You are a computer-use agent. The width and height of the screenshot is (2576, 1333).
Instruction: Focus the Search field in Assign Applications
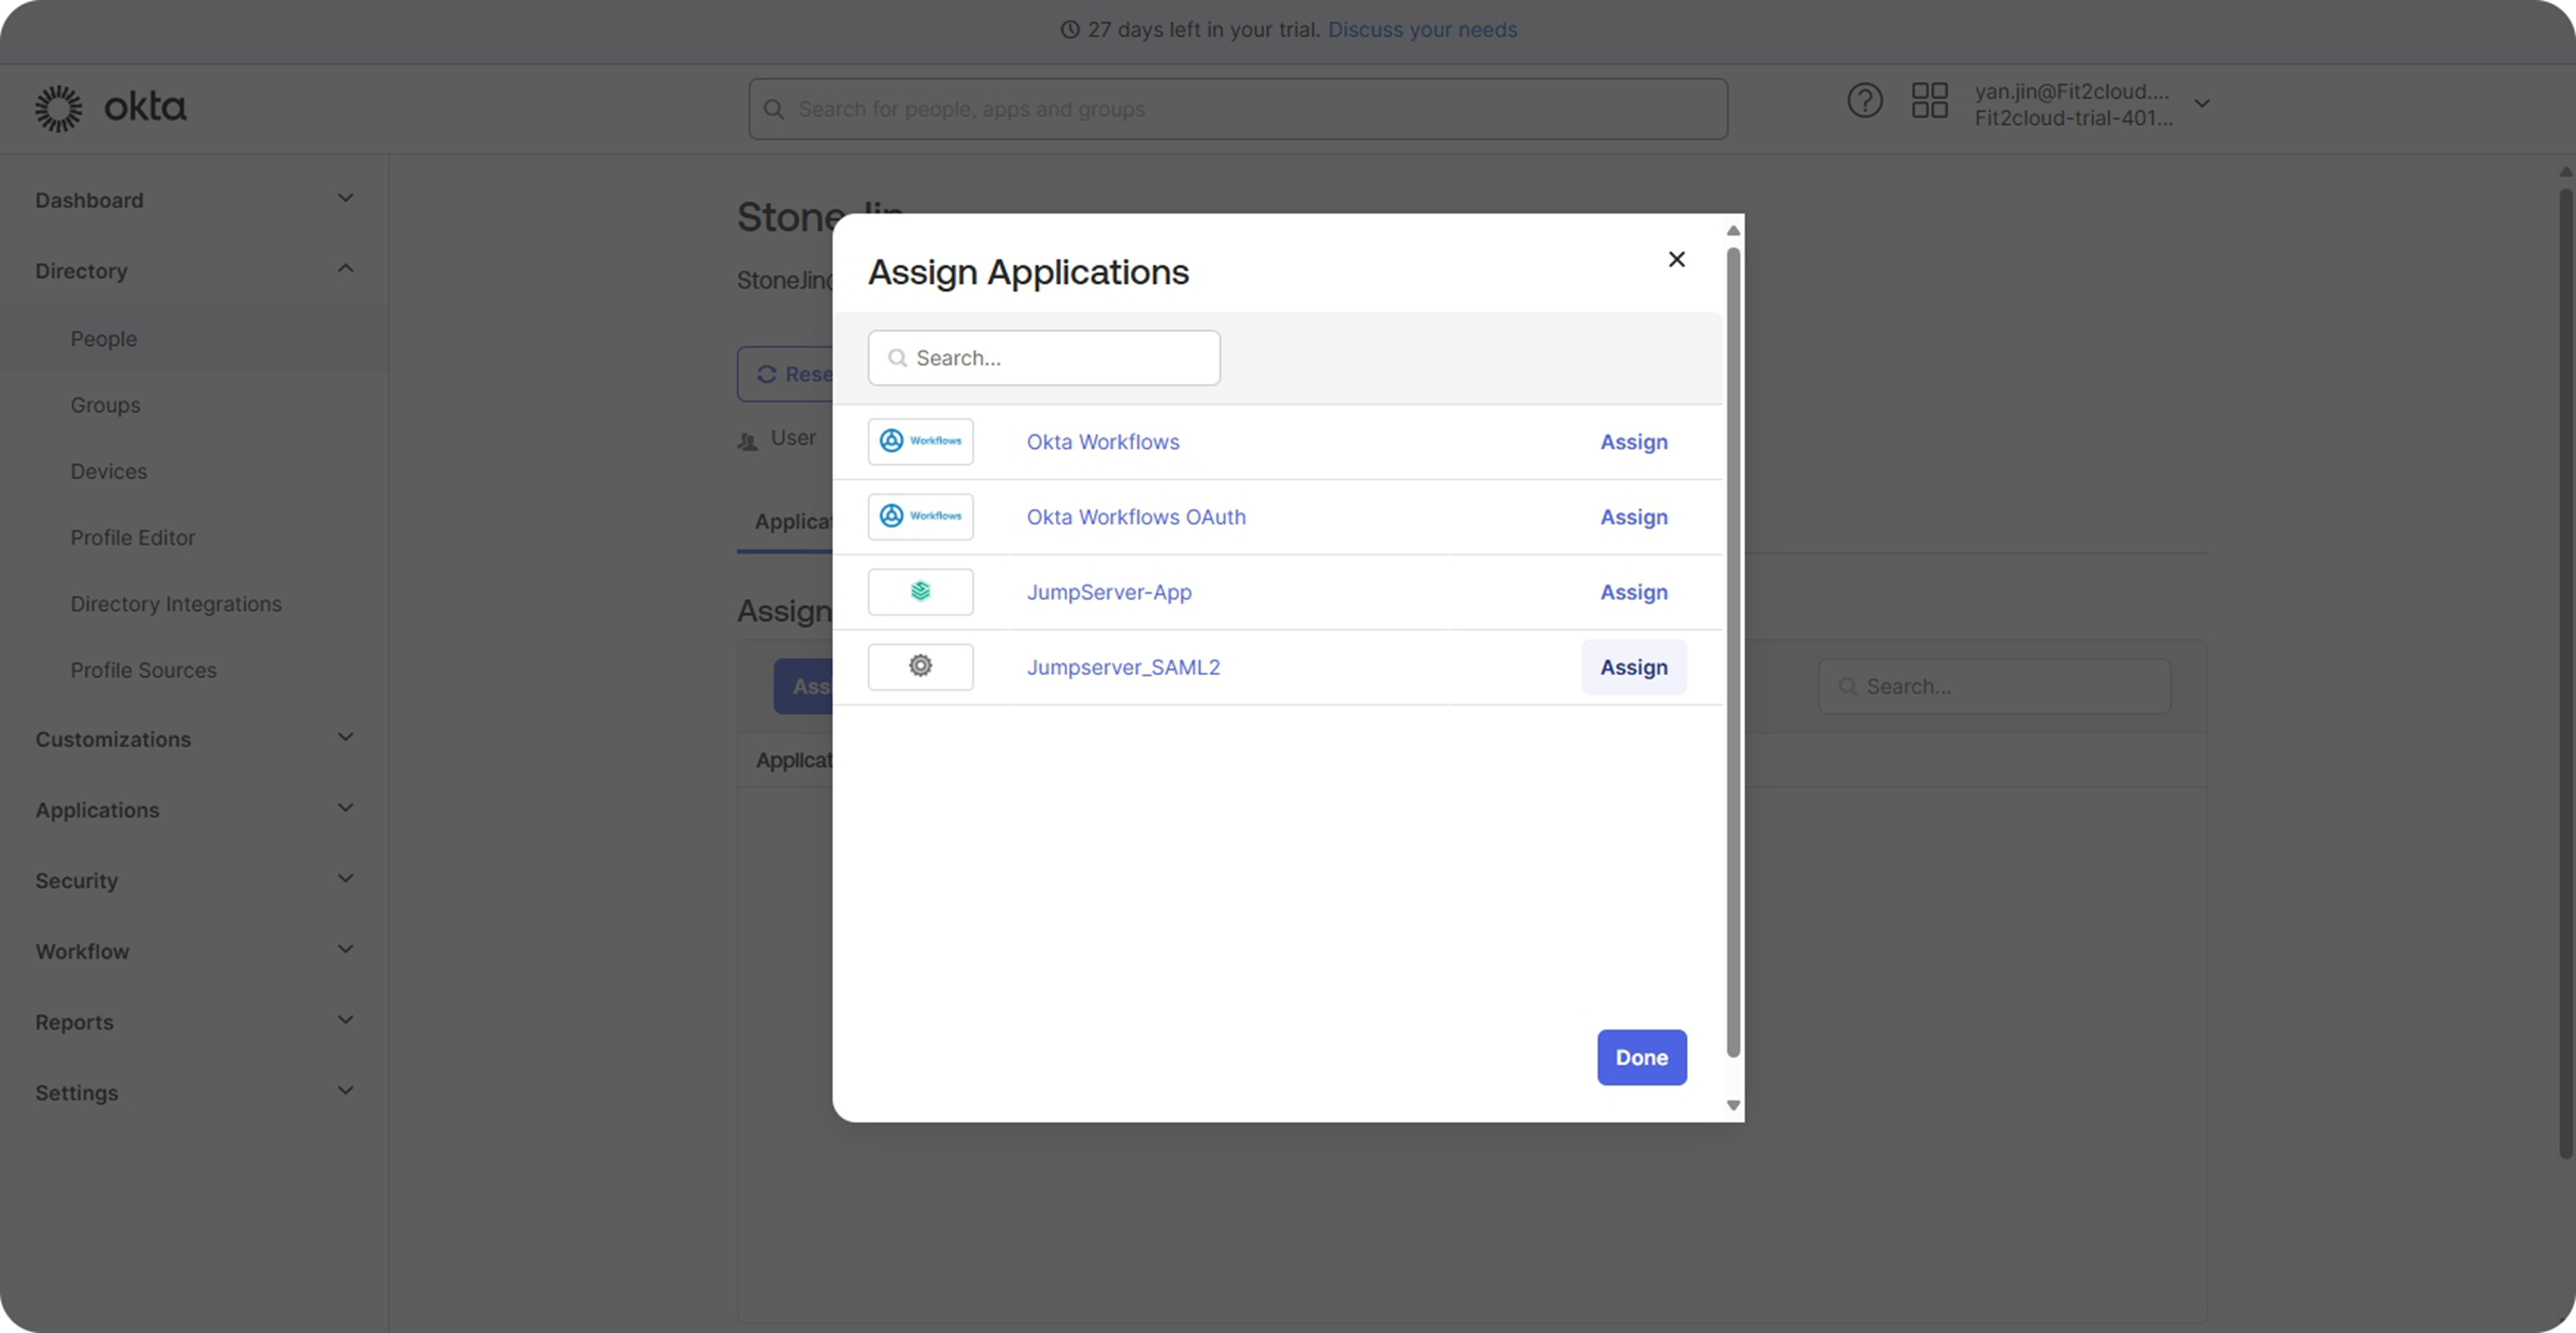coord(1060,358)
